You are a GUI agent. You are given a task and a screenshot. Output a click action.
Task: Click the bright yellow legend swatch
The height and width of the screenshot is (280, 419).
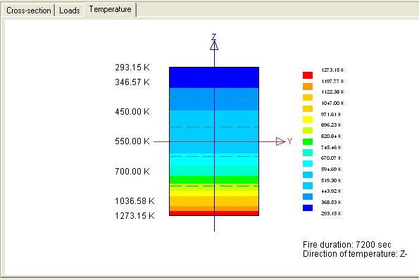tap(308, 120)
